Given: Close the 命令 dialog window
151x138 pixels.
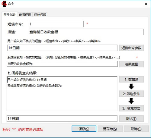Looking at the screenshot, I should point(146,4).
